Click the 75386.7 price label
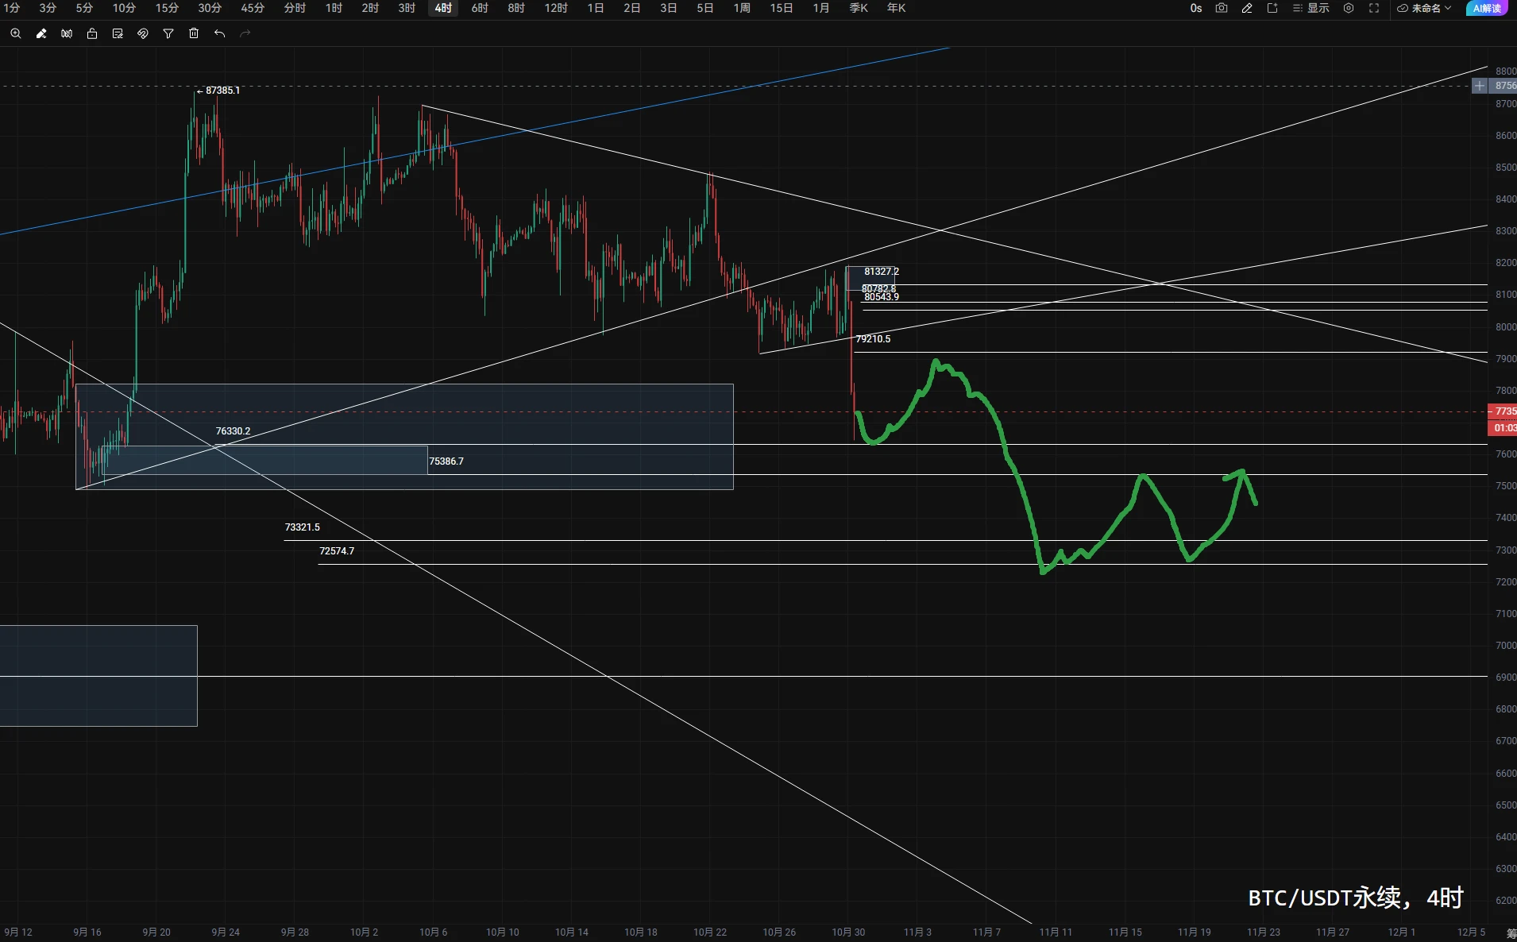This screenshot has width=1517, height=942. click(446, 461)
